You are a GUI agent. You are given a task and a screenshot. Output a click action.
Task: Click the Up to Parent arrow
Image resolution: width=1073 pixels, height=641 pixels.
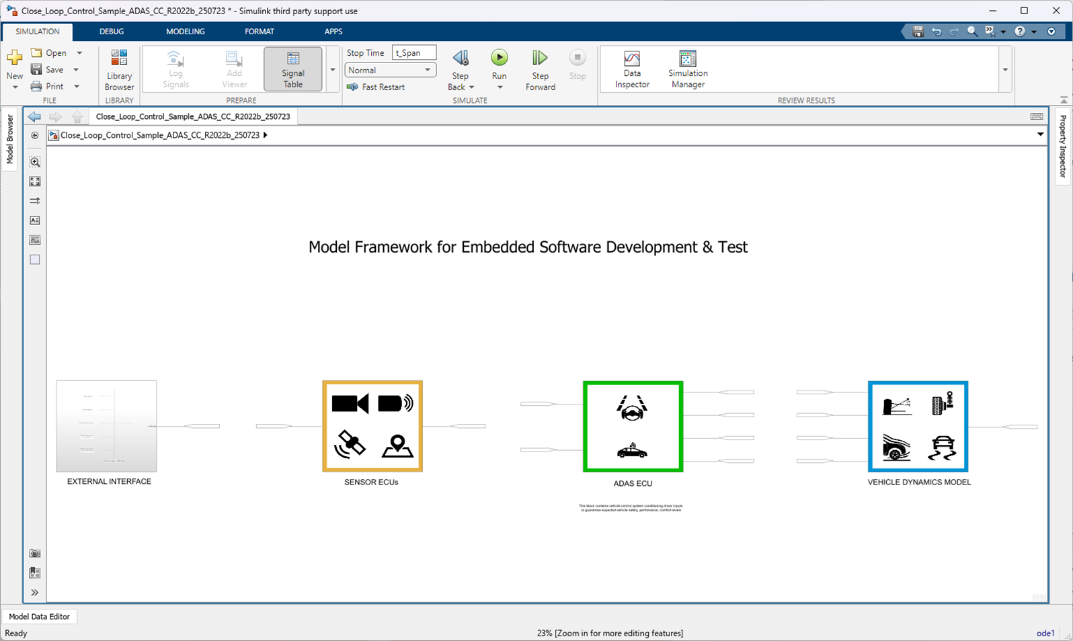click(x=77, y=117)
